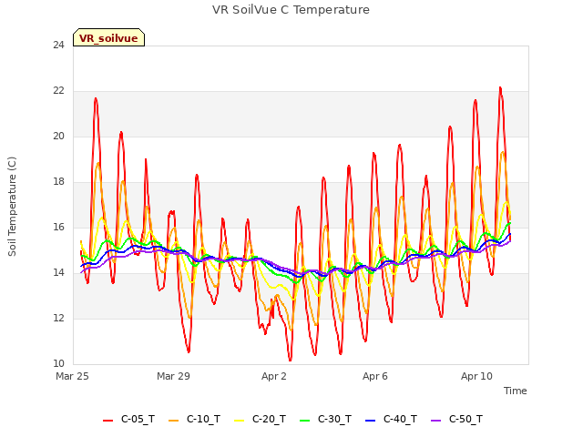Click the purple C-50_T legend swatch
The width and height of the screenshot is (583, 437).
pyautogui.click(x=435, y=421)
